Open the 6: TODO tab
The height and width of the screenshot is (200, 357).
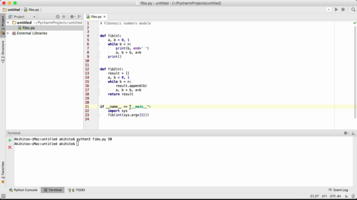pos(76,190)
